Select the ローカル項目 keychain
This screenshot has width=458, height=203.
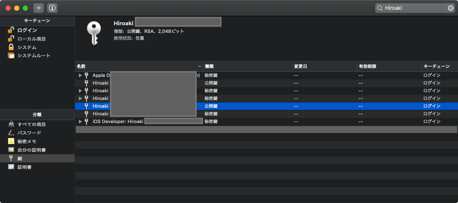pos(31,39)
